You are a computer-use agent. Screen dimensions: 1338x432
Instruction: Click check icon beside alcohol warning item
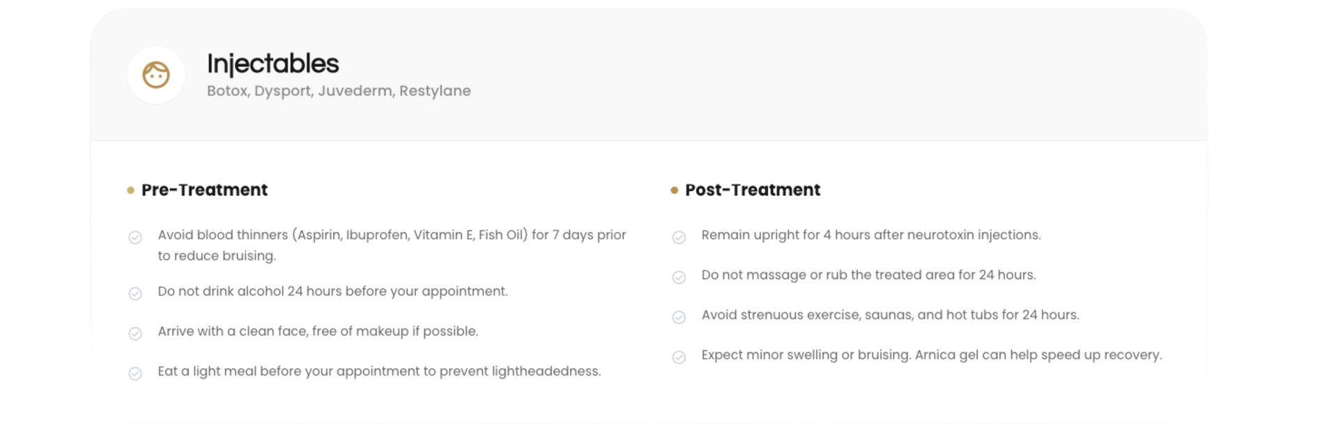pos(135,293)
